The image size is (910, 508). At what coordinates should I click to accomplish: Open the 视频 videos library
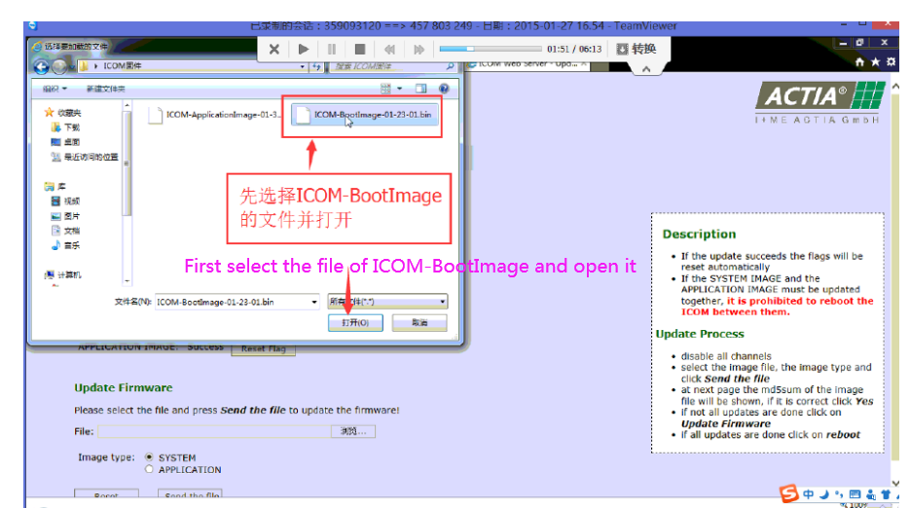[65, 200]
